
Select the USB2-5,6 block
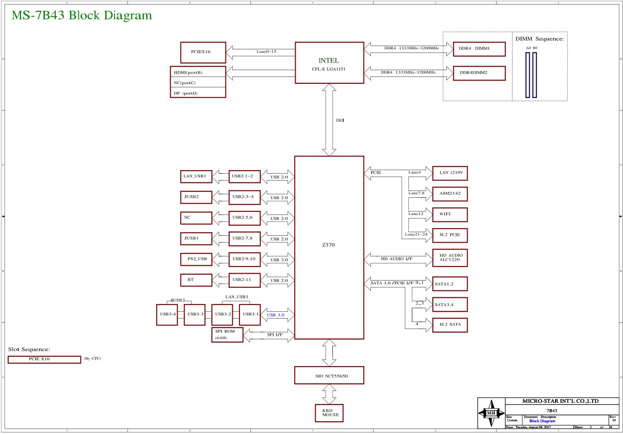click(x=244, y=218)
